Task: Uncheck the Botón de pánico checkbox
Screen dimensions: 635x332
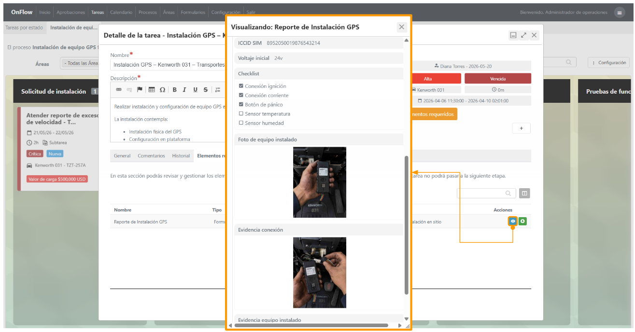Action: pyautogui.click(x=241, y=105)
